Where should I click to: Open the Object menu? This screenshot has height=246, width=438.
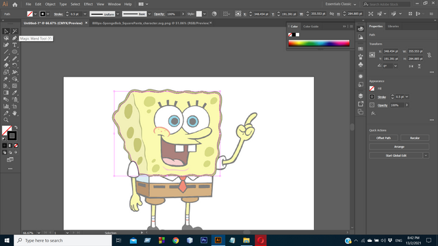click(x=50, y=4)
